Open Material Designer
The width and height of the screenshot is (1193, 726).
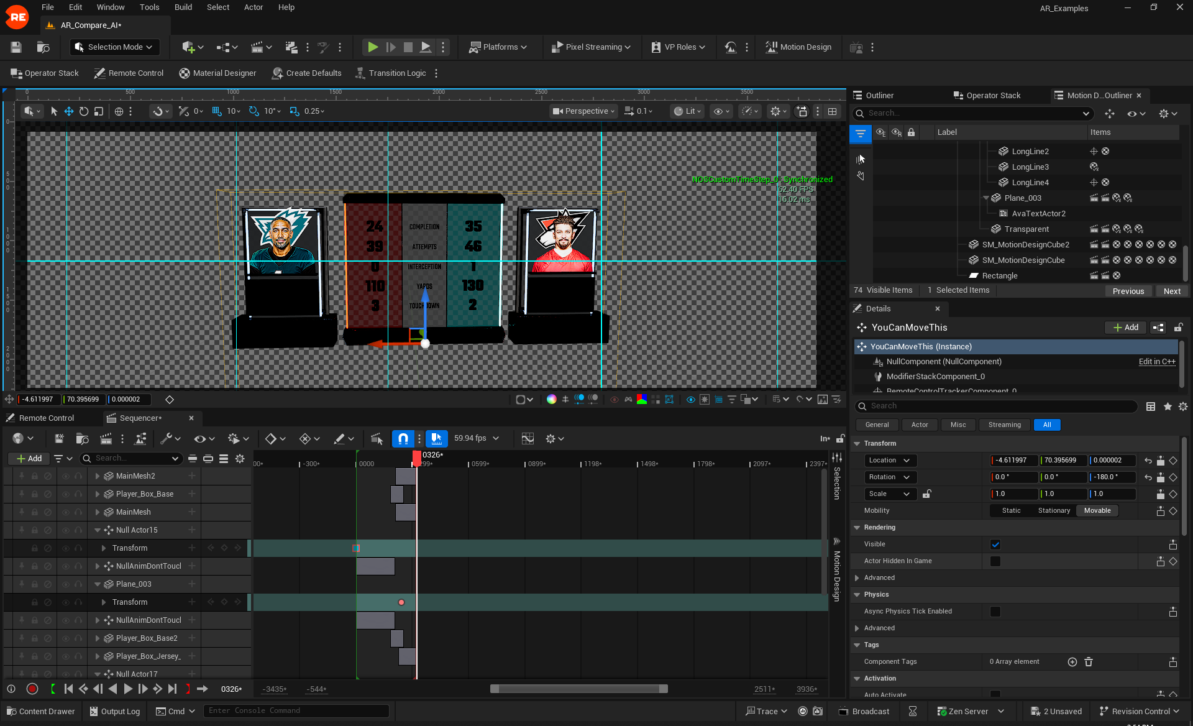217,73
